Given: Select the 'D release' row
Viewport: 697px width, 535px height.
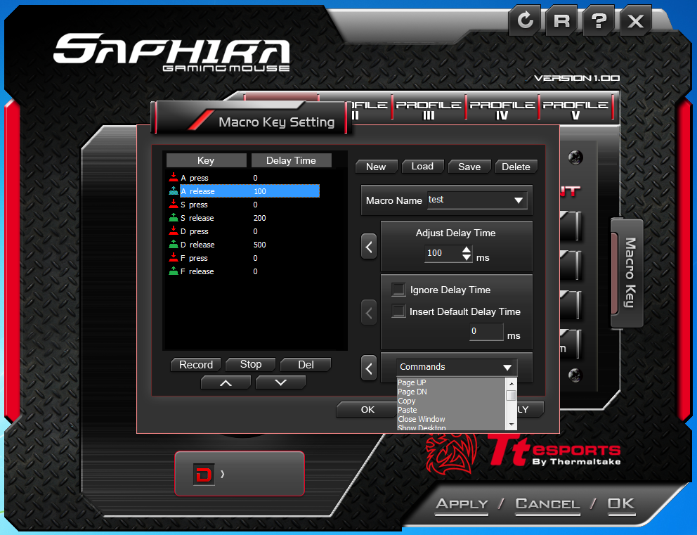Looking at the screenshot, I should [x=243, y=245].
